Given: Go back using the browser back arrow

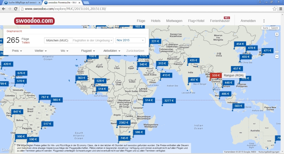Looking at the screenshot, I should point(4,9).
